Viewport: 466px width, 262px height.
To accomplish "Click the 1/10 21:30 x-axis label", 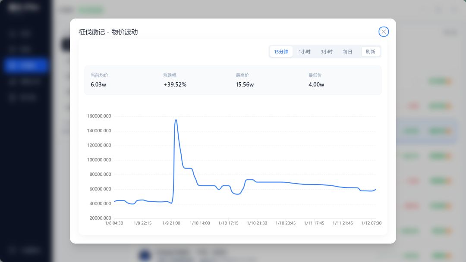I will pos(257,223).
